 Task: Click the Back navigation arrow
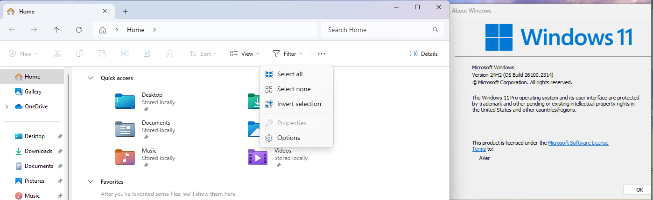(x=12, y=30)
